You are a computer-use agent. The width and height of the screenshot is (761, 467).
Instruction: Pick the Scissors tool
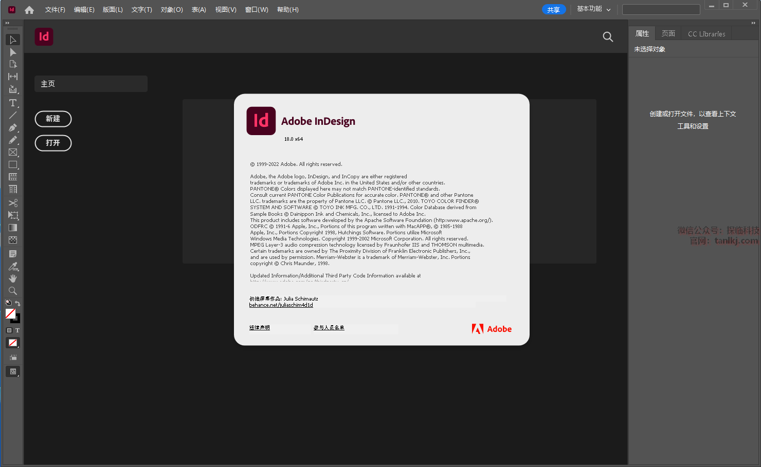click(x=13, y=203)
